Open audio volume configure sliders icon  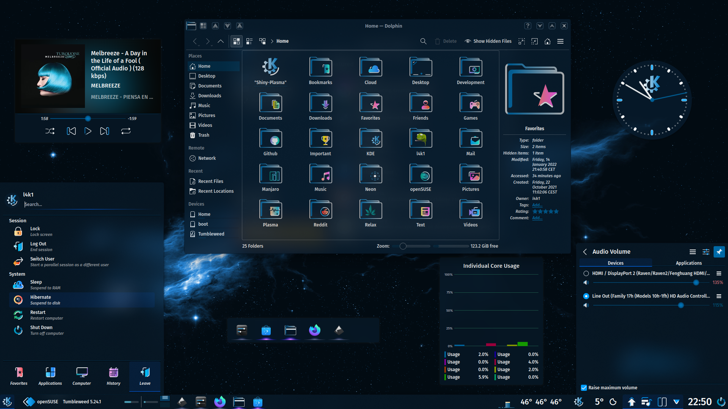click(706, 252)
